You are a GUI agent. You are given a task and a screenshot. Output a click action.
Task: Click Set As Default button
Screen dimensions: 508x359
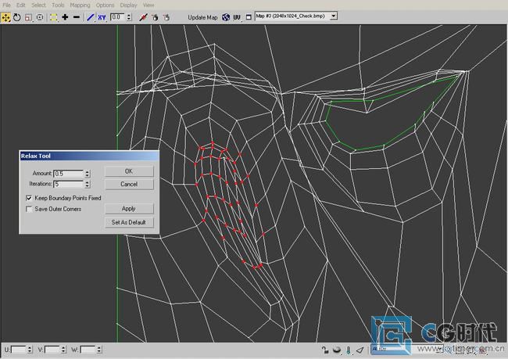click(129, 222)
